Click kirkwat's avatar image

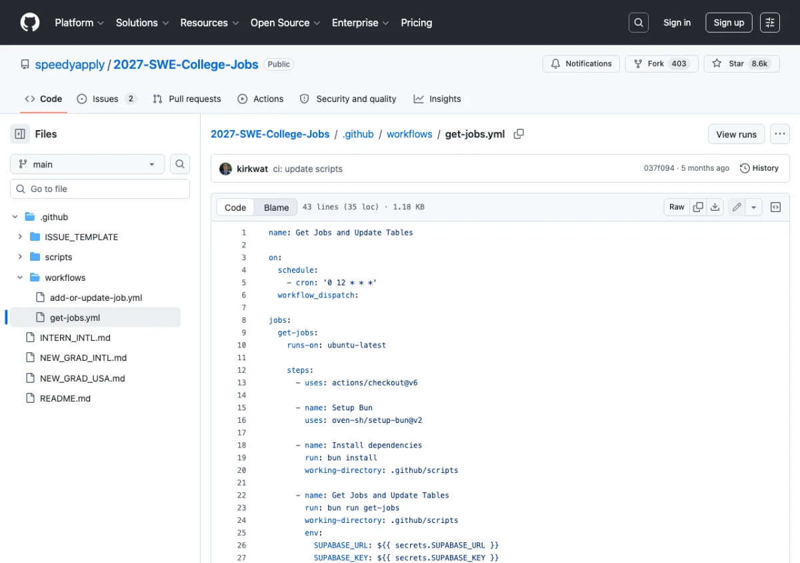pos(226,169)
